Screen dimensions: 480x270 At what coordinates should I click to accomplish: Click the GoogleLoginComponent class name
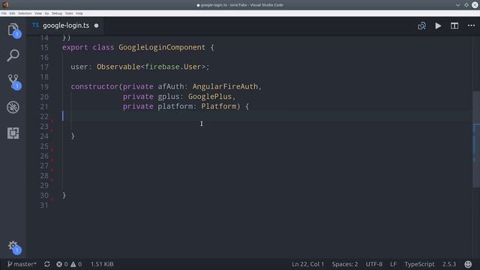162,47
